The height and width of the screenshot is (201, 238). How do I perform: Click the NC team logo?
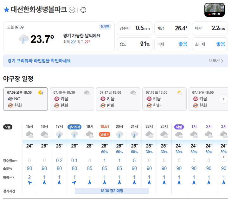pyautogui.click(x=10, y=99)
